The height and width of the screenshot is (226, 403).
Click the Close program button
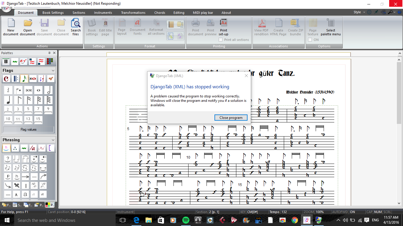click(x=231, y=118)
